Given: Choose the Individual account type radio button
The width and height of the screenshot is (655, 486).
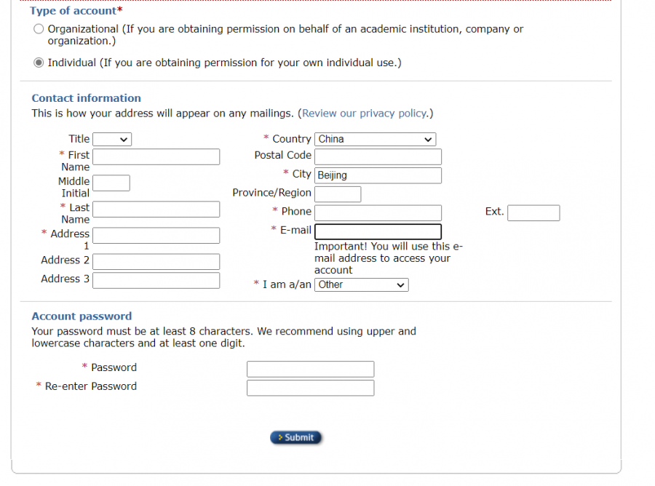Looking at the screenshot, I should tap(39, 63).
